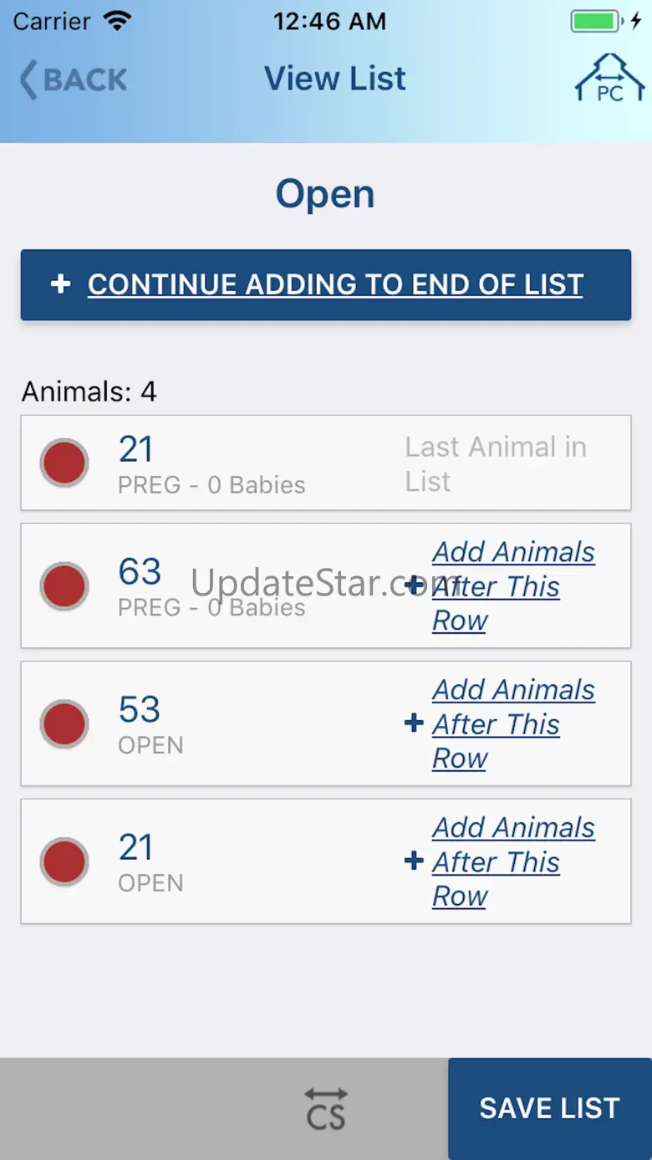Tap plus icon in animal 53 row
The height and width of the screenshot is (1160, 652).
[414, 723]
